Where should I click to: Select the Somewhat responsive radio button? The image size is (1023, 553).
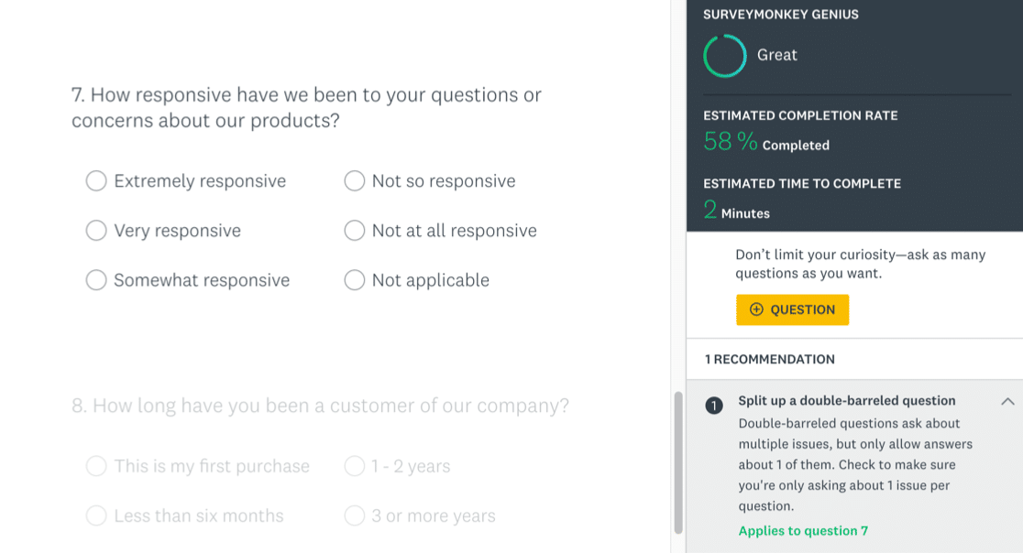point(96,280)
